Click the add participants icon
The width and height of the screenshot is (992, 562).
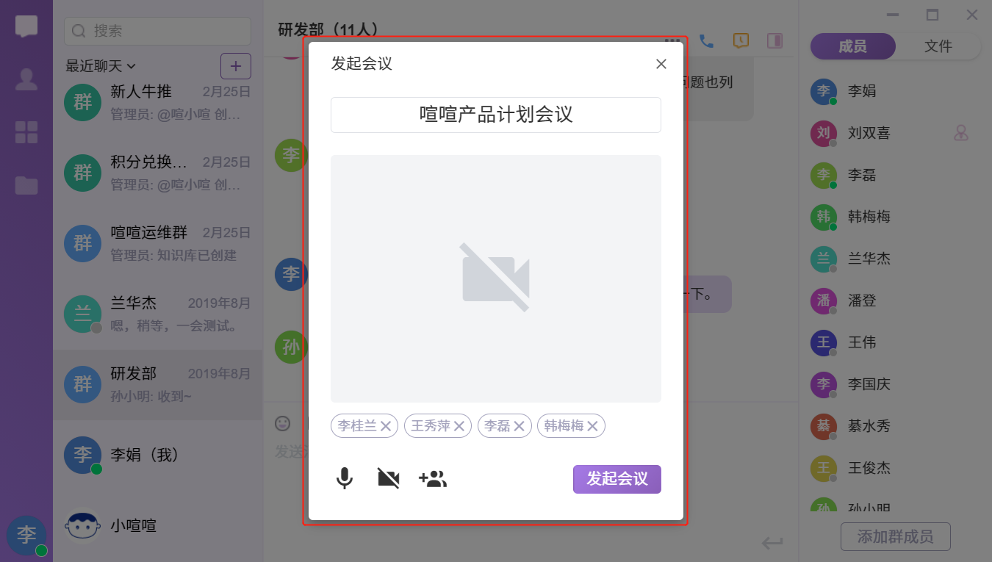(x=433, y=479)
